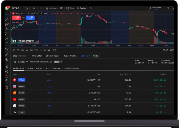Select the Gotrade broker tab

84,56
